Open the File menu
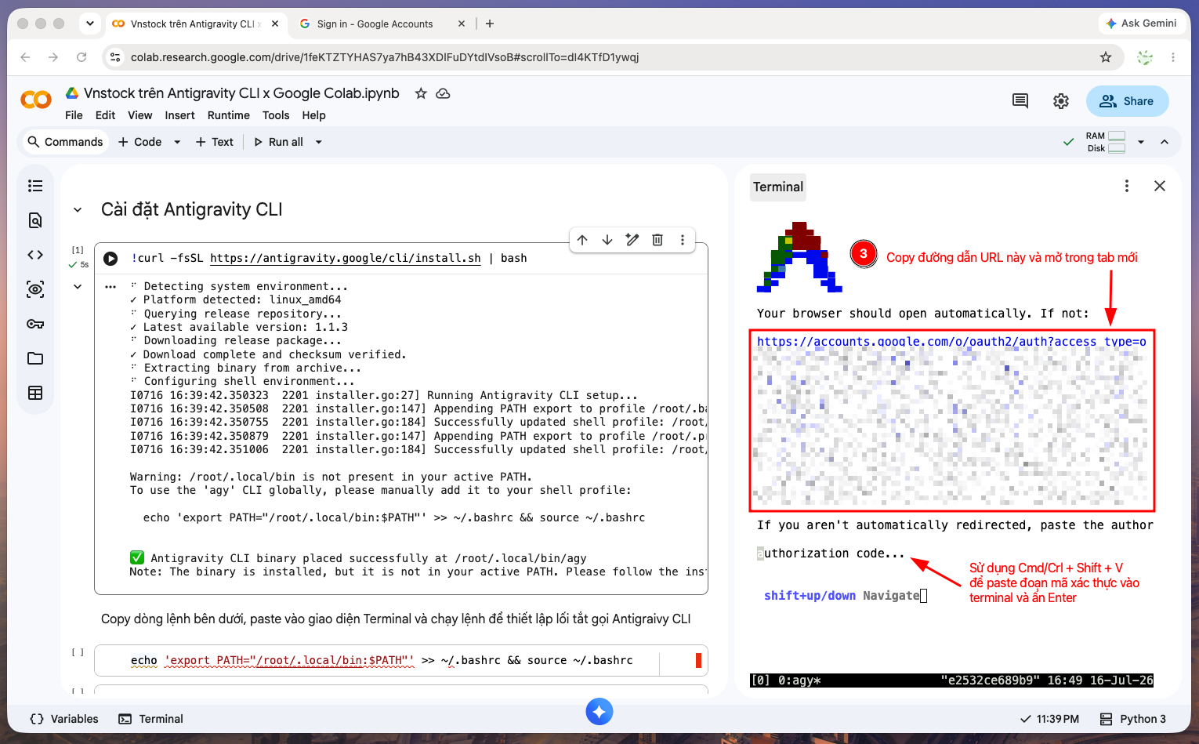The height and width of the screenshot is (744, 1199). tap(74, 115)
